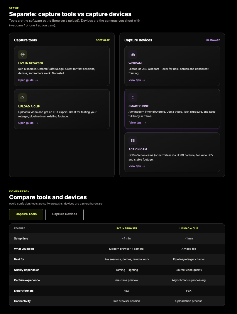Switch to the Capture Devices tab
Image resolution: width=237 pixels, height=314 pixels.
65,214
